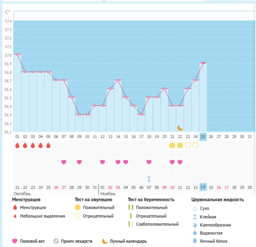Click the Ноябрь month label

tap(107, 194)
